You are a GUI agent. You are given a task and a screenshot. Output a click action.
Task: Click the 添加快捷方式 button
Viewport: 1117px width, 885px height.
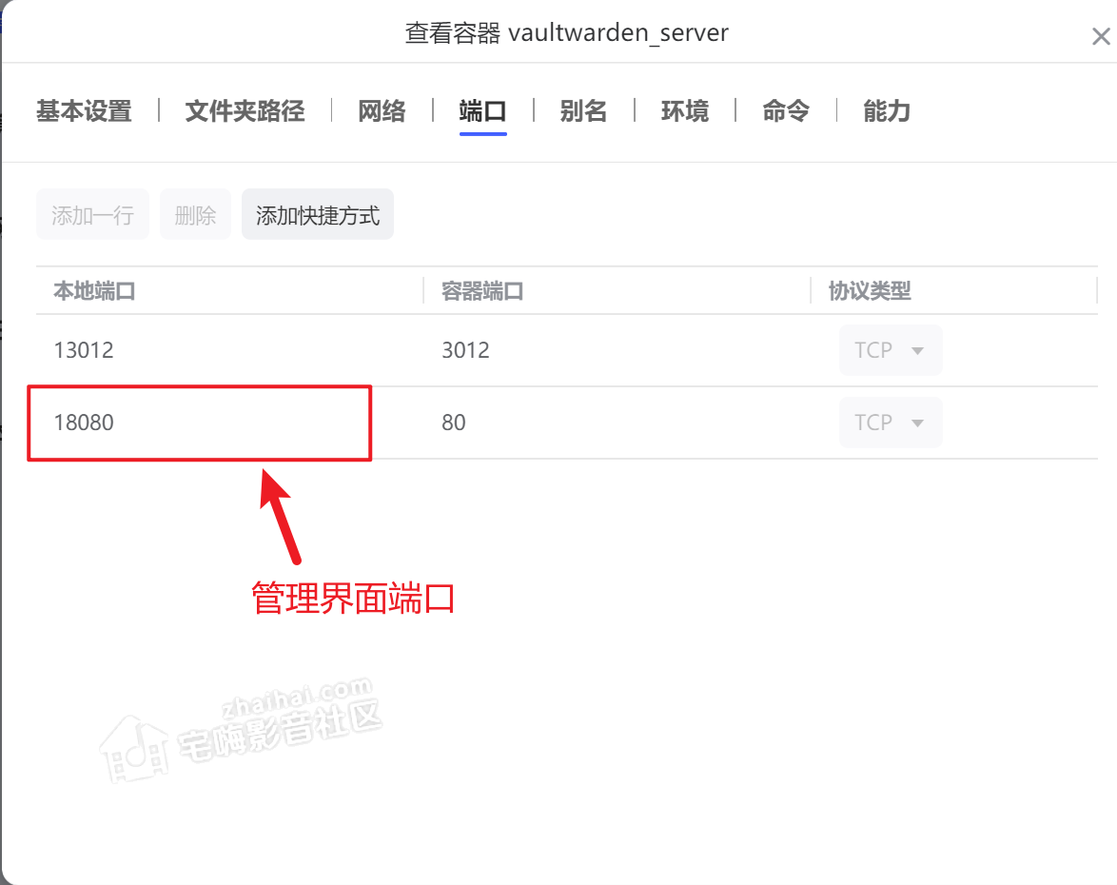point(318,214)
